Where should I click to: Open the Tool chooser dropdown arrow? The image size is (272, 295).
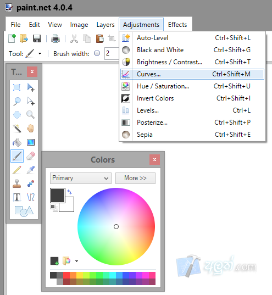pyautogui.click(x=40, y=54)
